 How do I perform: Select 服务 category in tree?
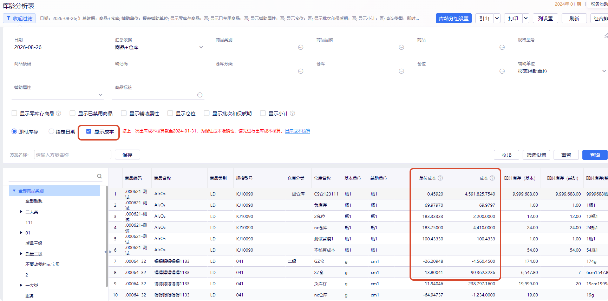pyautogui.click(x=30, y=296)
